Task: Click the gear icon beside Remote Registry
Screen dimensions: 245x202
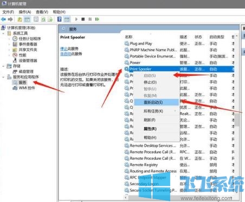Action: click(127, 165)
